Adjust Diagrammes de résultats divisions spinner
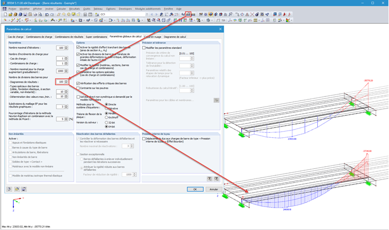Viewport: 389px width, 230px height. tap(66, 82)
